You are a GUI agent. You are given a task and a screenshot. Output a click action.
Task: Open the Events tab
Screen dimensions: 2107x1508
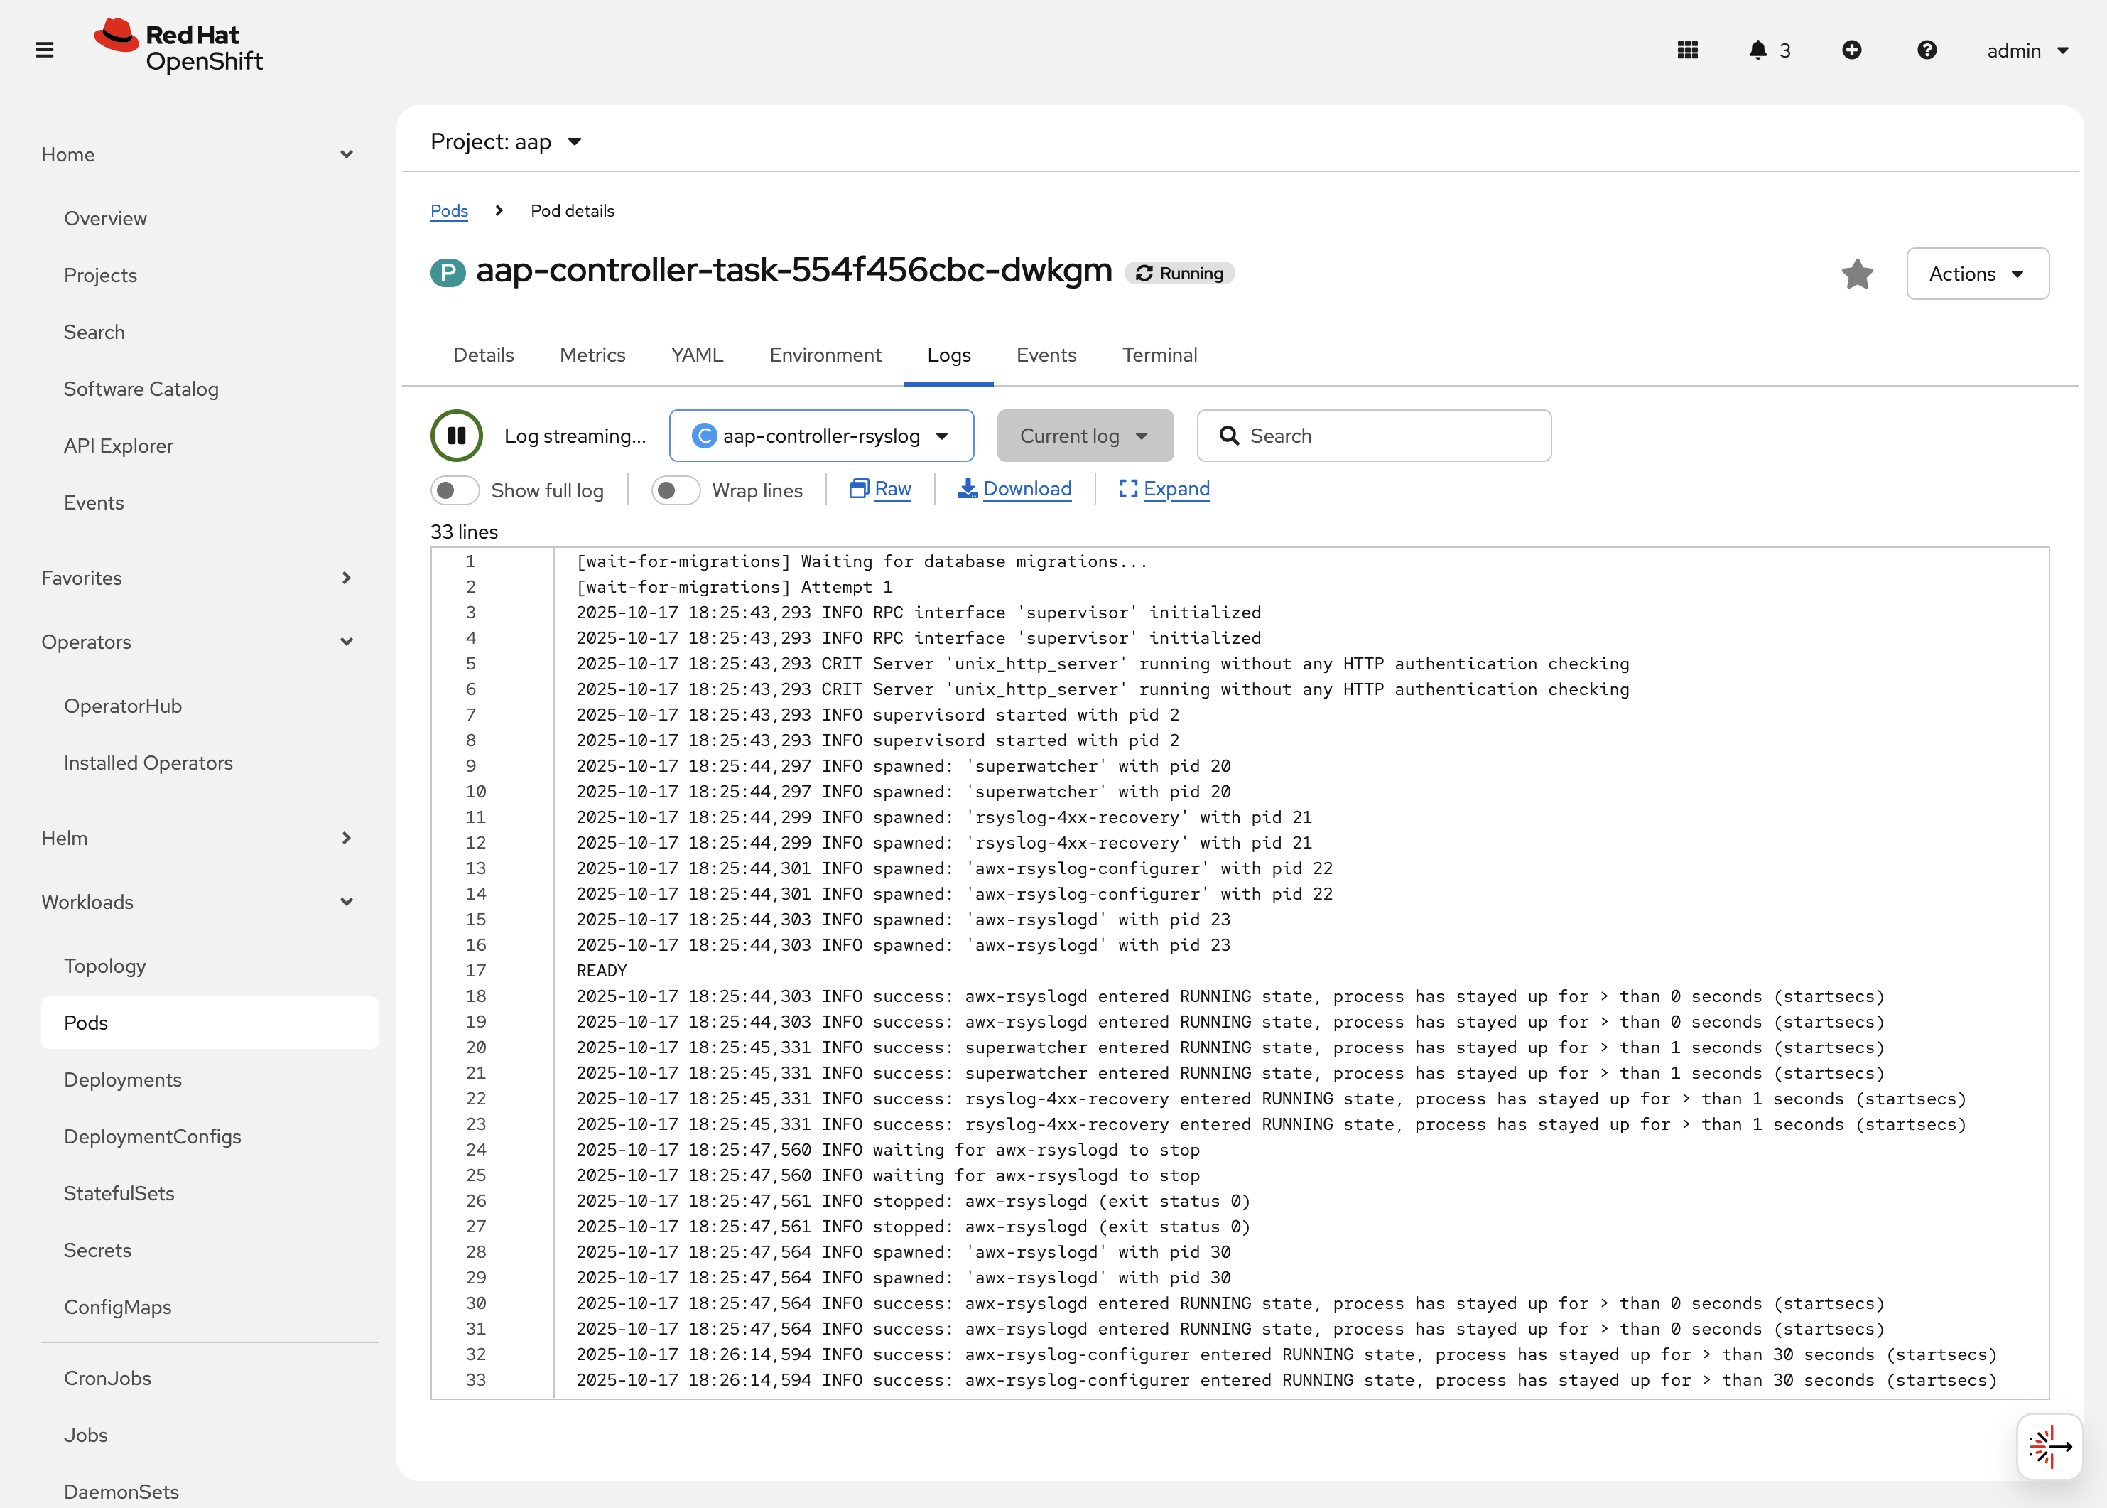(x=1046, y=355)
